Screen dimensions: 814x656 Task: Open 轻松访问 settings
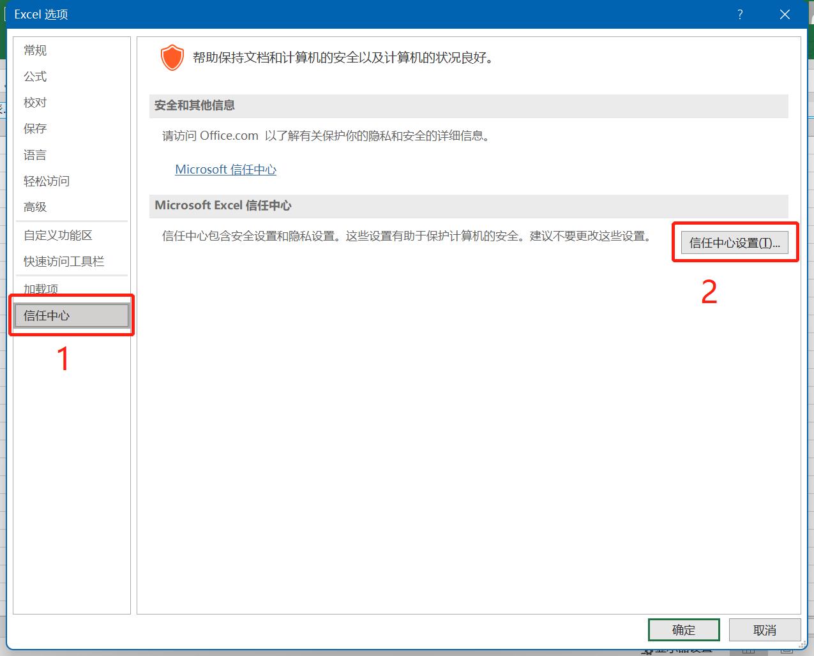point(46,181)
